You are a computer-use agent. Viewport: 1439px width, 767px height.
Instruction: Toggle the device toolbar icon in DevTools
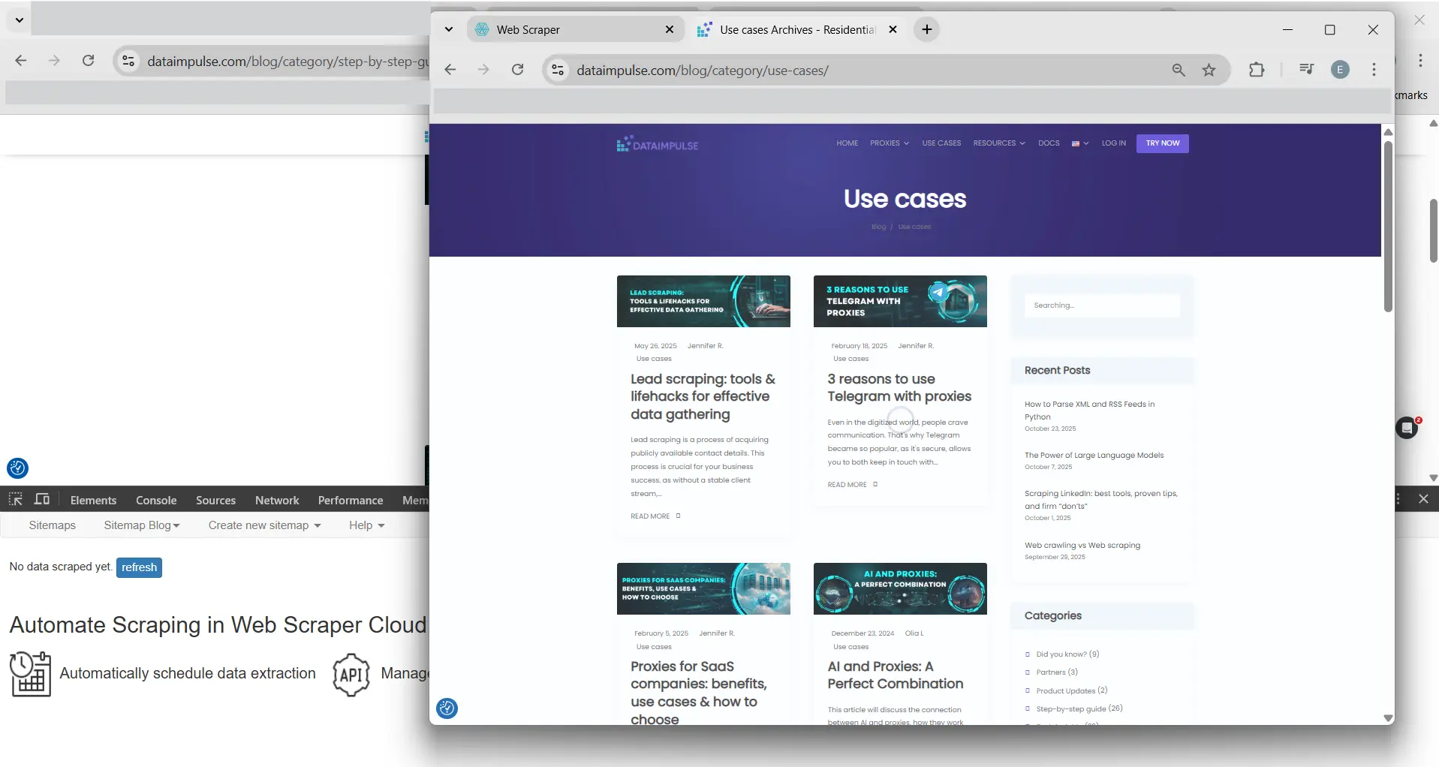[42, 499]
